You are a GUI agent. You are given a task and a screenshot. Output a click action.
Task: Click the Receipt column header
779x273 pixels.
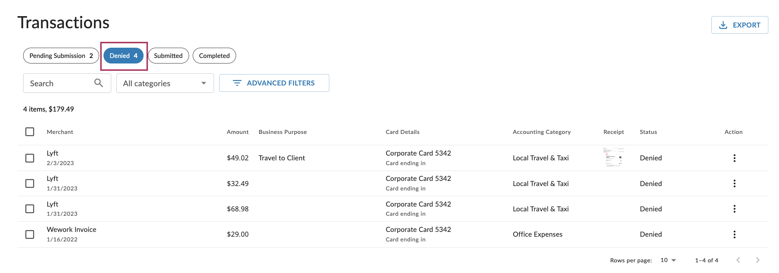(x=613, y=132)
